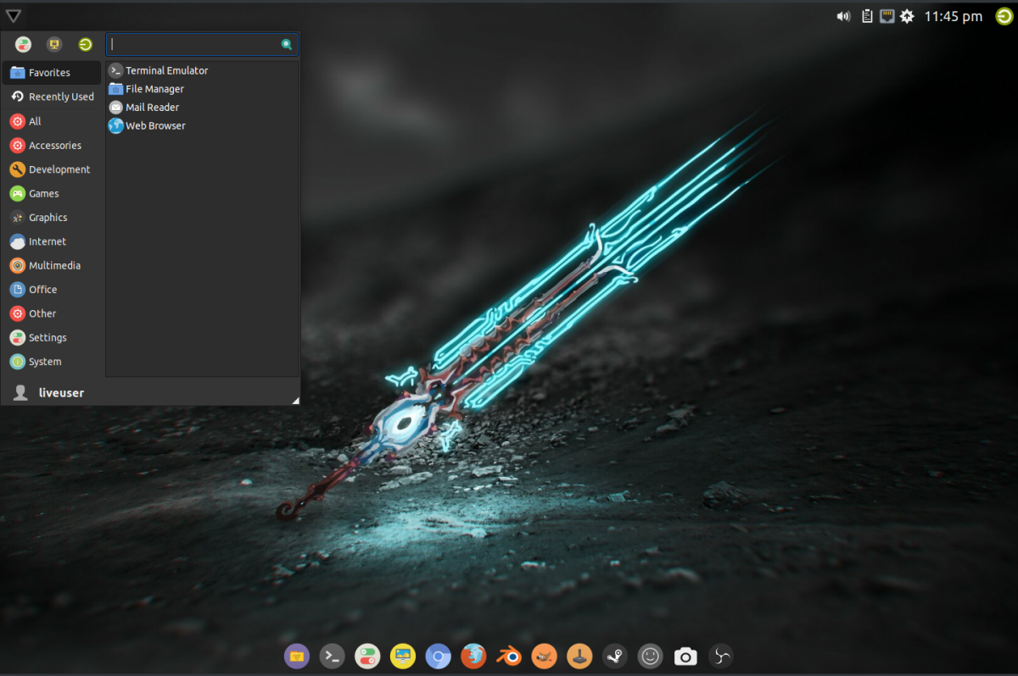Launch Mail Reader from favorites
Image resolution: width=1018 pixels, height=676 pixels.
tap(202, 108)
